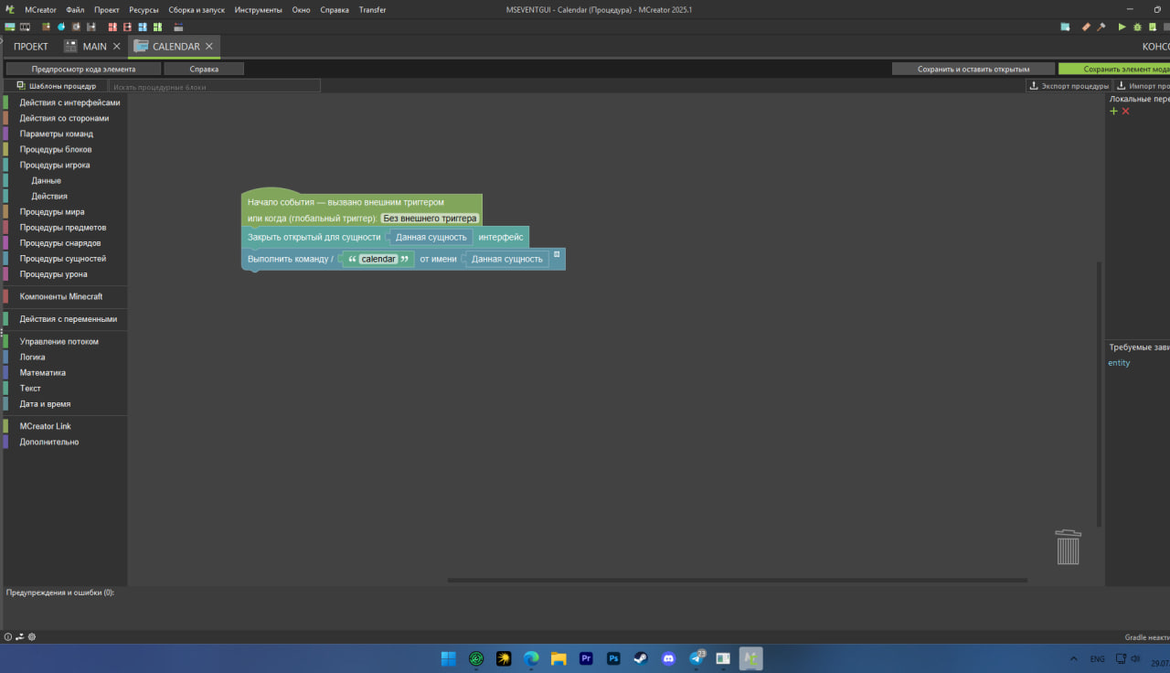
Task: Open Действия со сторонами category
Action: click(x=65, y=118)
